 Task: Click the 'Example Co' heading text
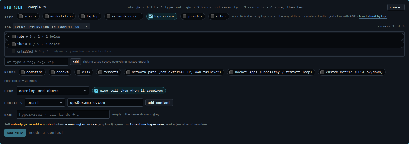tap(36, 7)
